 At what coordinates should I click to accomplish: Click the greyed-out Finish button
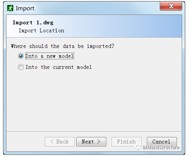tap(126, 142)
